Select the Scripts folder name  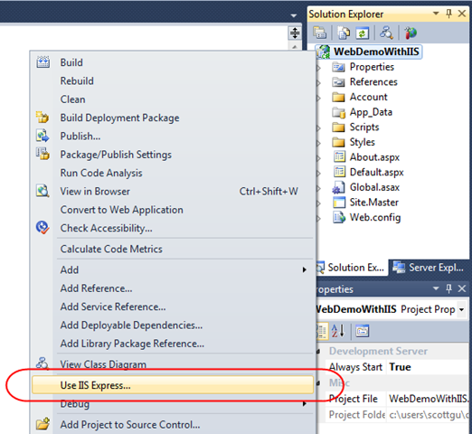click(364, 127)
